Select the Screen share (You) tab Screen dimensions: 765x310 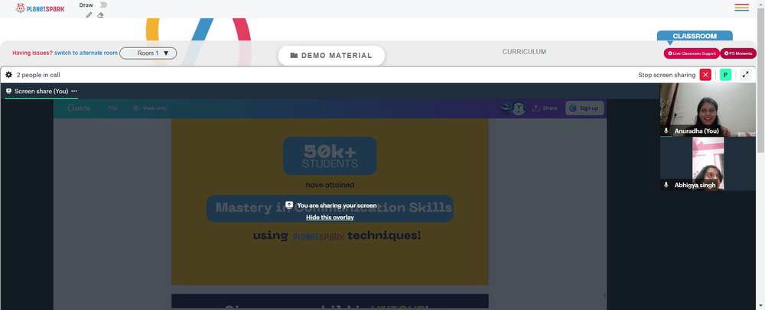click(41, 91)
